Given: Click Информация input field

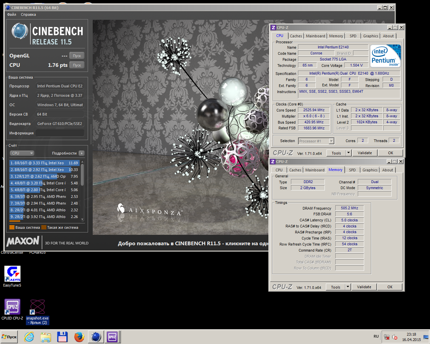Looking at the screenshot, I should [x=60, y=133].
